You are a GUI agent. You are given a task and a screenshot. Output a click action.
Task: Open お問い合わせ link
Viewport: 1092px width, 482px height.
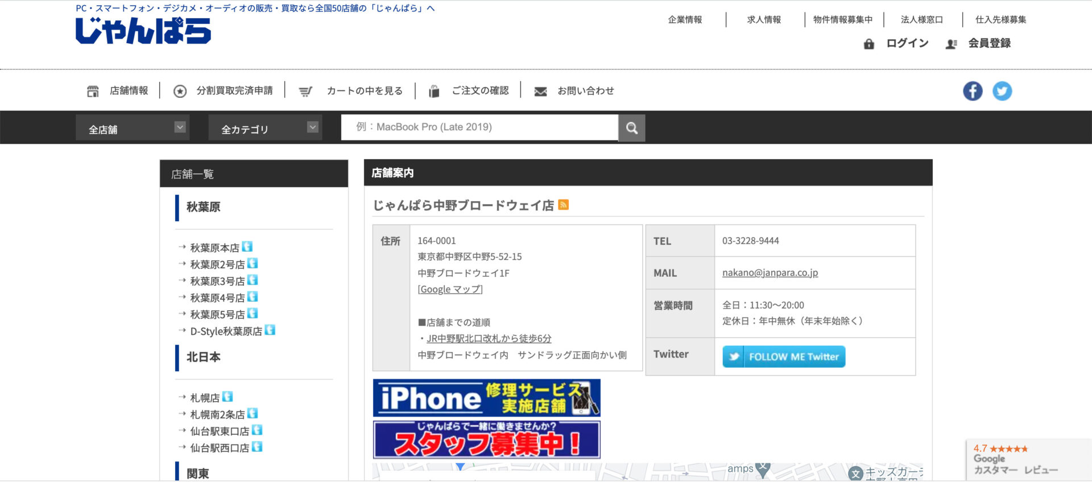click(586, 91)
